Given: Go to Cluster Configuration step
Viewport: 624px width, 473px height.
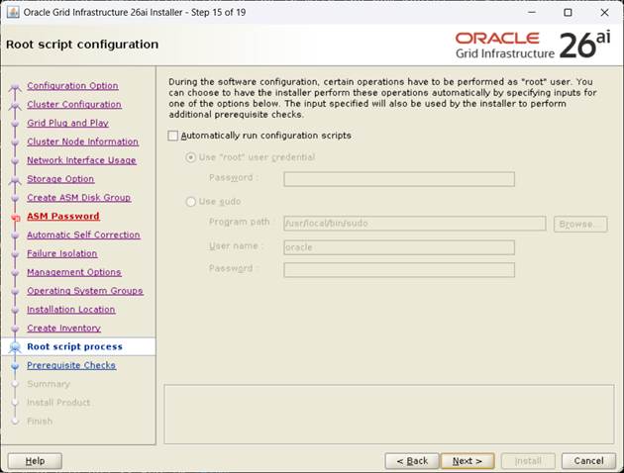Looking at the screenshot, I should pyautogui.click(x=74, y=104).
